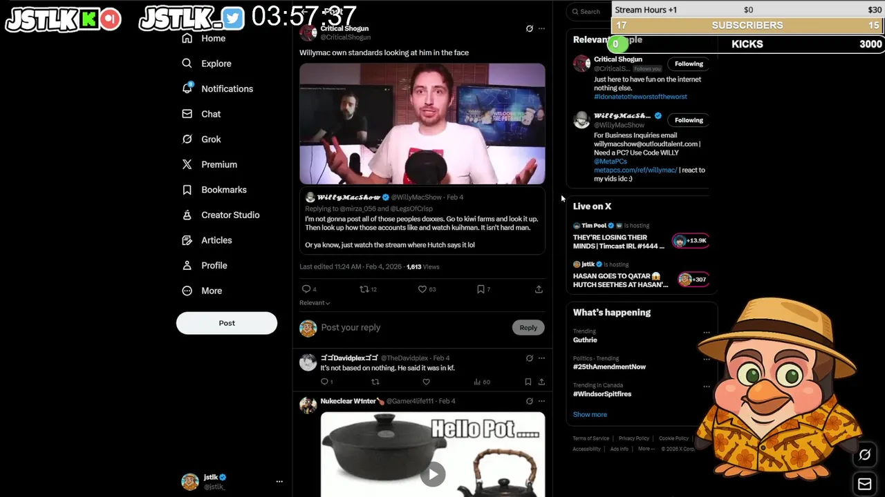
Task: Play the Hello Pot video
Action: (433, 474)
